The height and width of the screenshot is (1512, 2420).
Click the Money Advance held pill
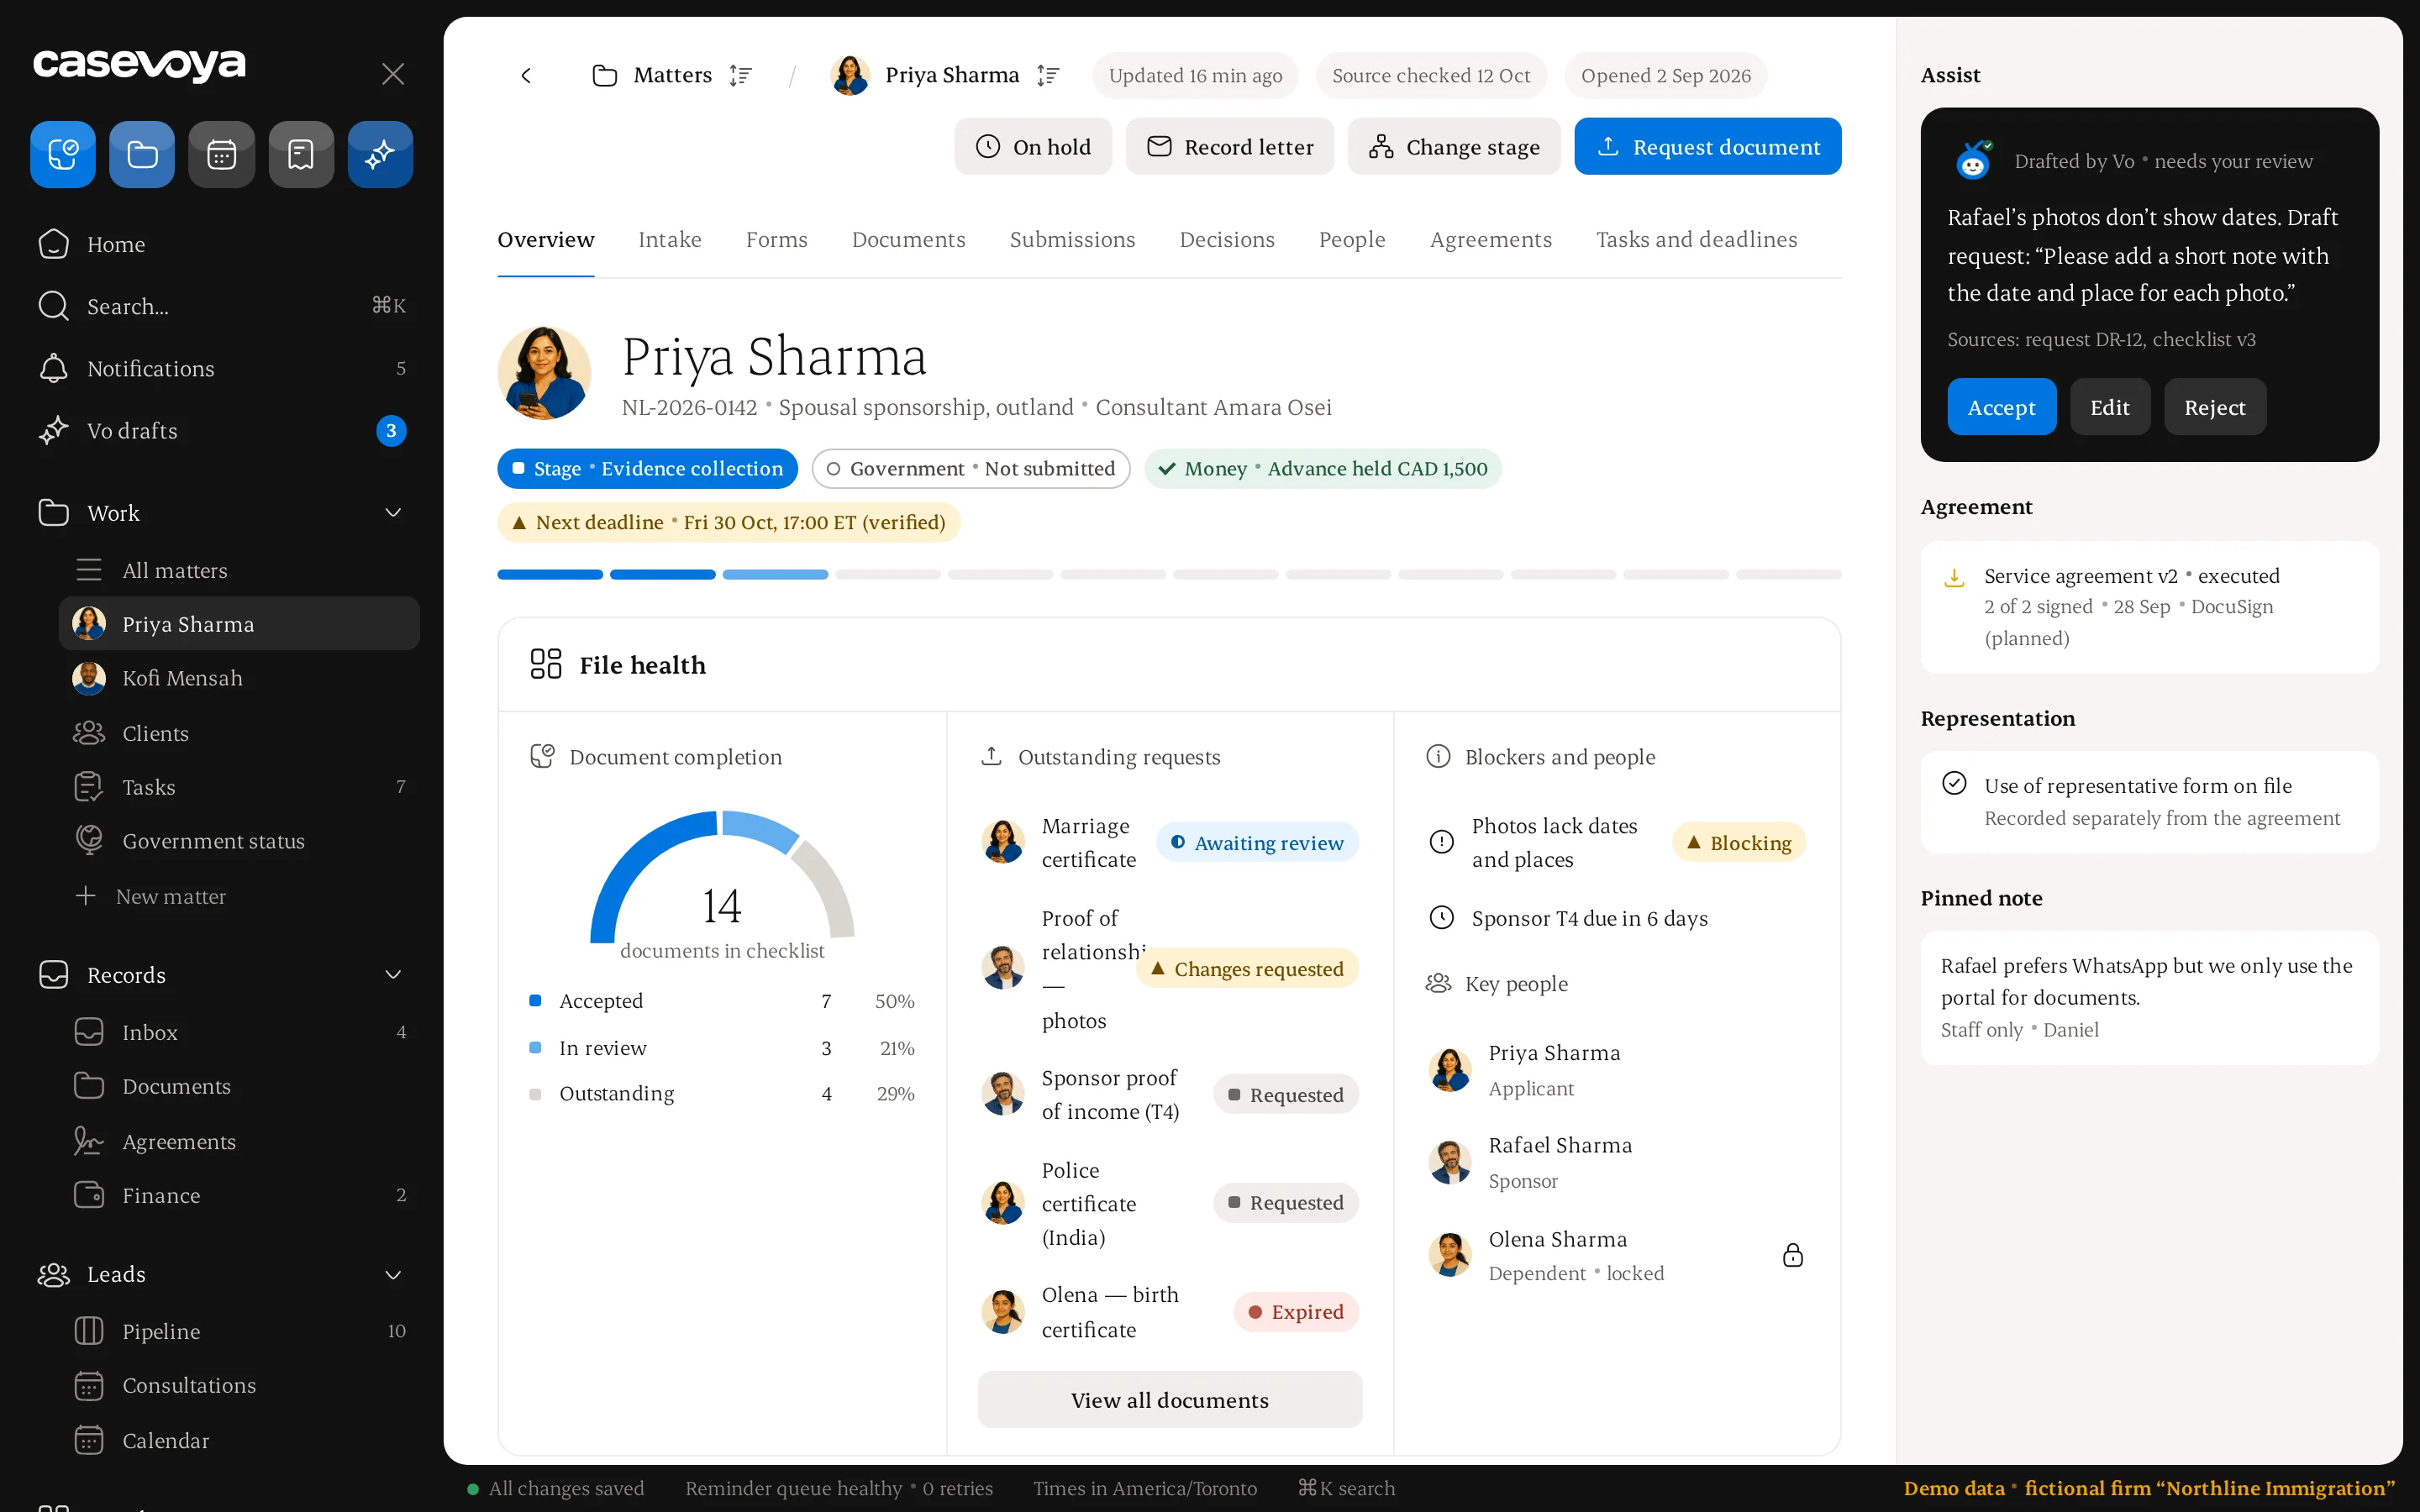coord(1323,468)
